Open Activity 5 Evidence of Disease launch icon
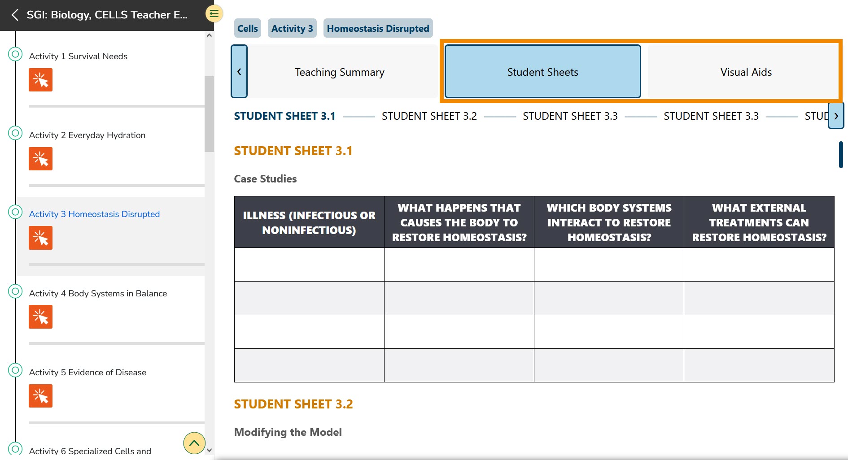 [40, 396]
